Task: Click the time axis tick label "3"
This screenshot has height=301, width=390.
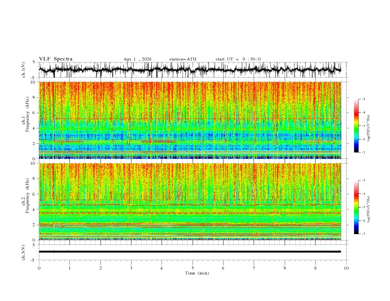Action: (x=131, y=268)
